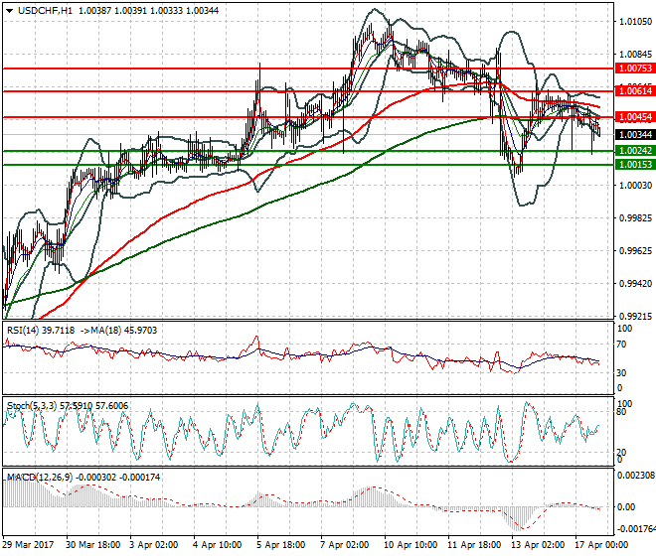Viewport: 656px width, 556px height.
Task: Click the 1.01050 price axis value
Action: tap(635, 21)
